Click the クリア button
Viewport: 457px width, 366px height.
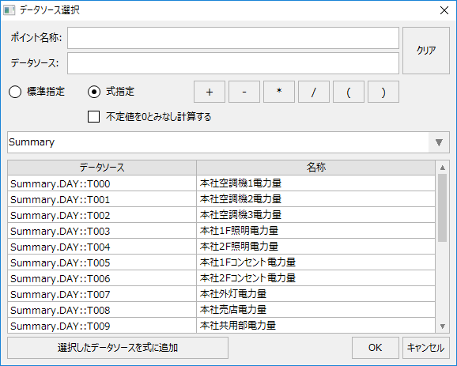[x=426, y=51]
